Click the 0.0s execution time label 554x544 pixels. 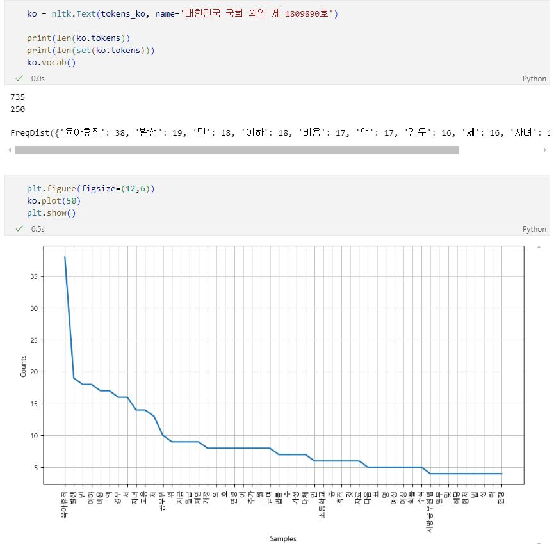tap(38, 79)
